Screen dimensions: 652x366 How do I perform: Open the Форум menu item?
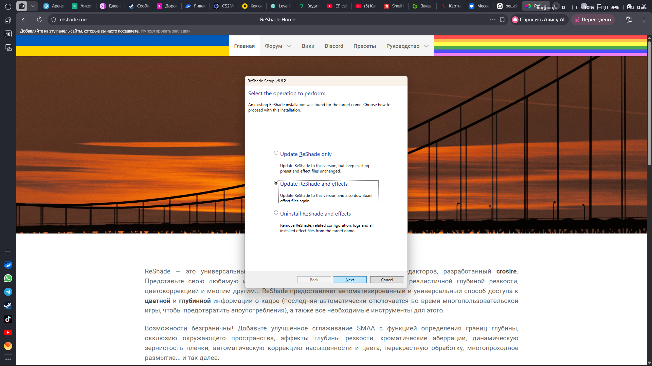pos(273,46)
